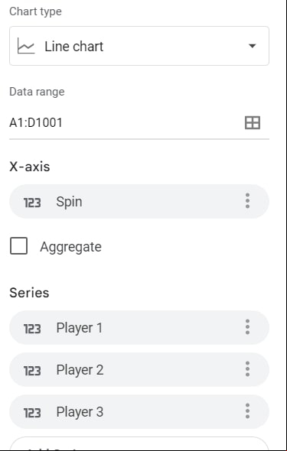Click the 123 number icon beside Player 3
The image size is (287, 451).
(x=32, y=413)
